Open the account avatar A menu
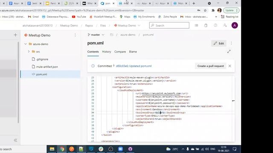 pos(235,25)
